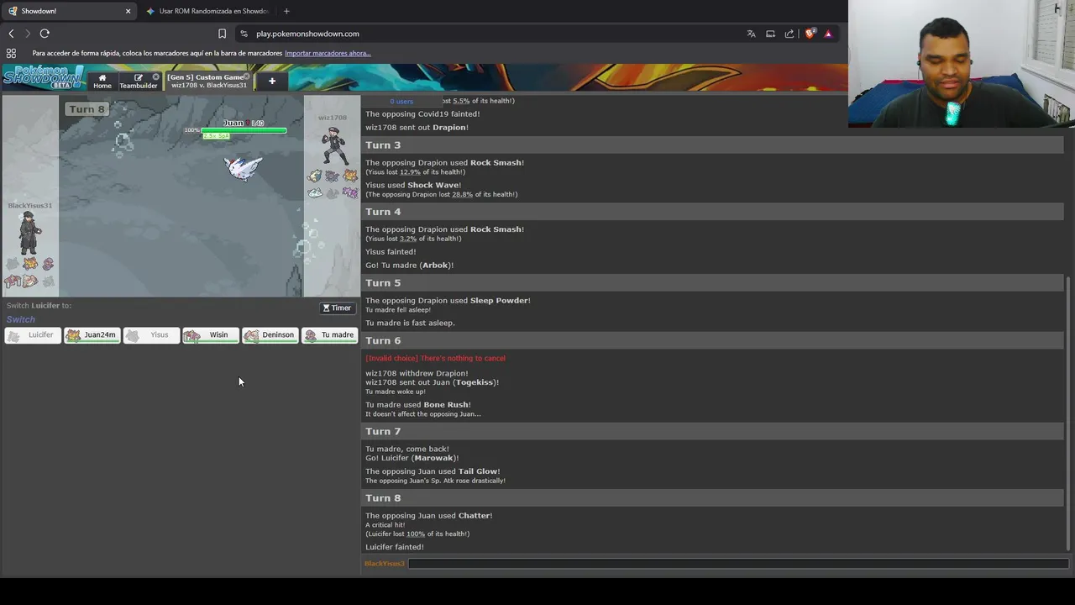The height and width of the screenshot is (605, 1075).
Task: Open the site information icon in address bar
Action: coord(244,34)
